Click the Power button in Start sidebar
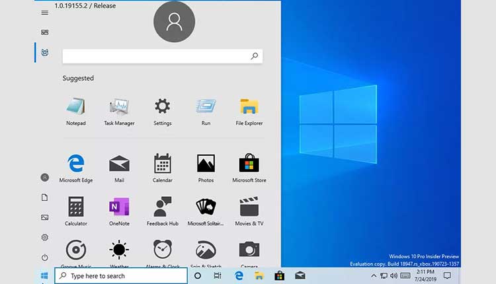 pyautogui.click(x=45, y=258)
